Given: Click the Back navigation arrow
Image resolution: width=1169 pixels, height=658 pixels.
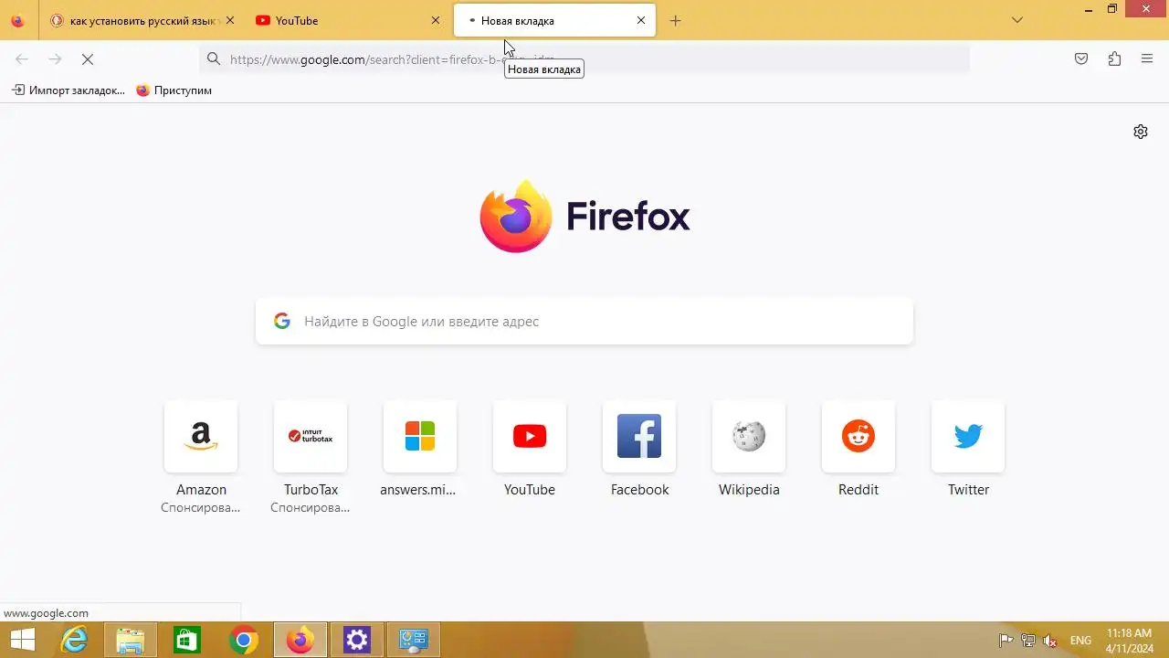Looking at the screenshot, I should [x=22, y=58].
